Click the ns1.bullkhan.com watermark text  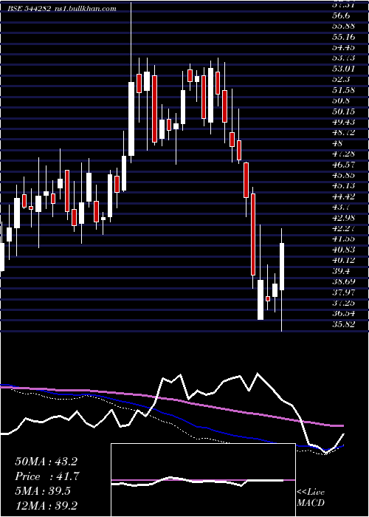85,9
